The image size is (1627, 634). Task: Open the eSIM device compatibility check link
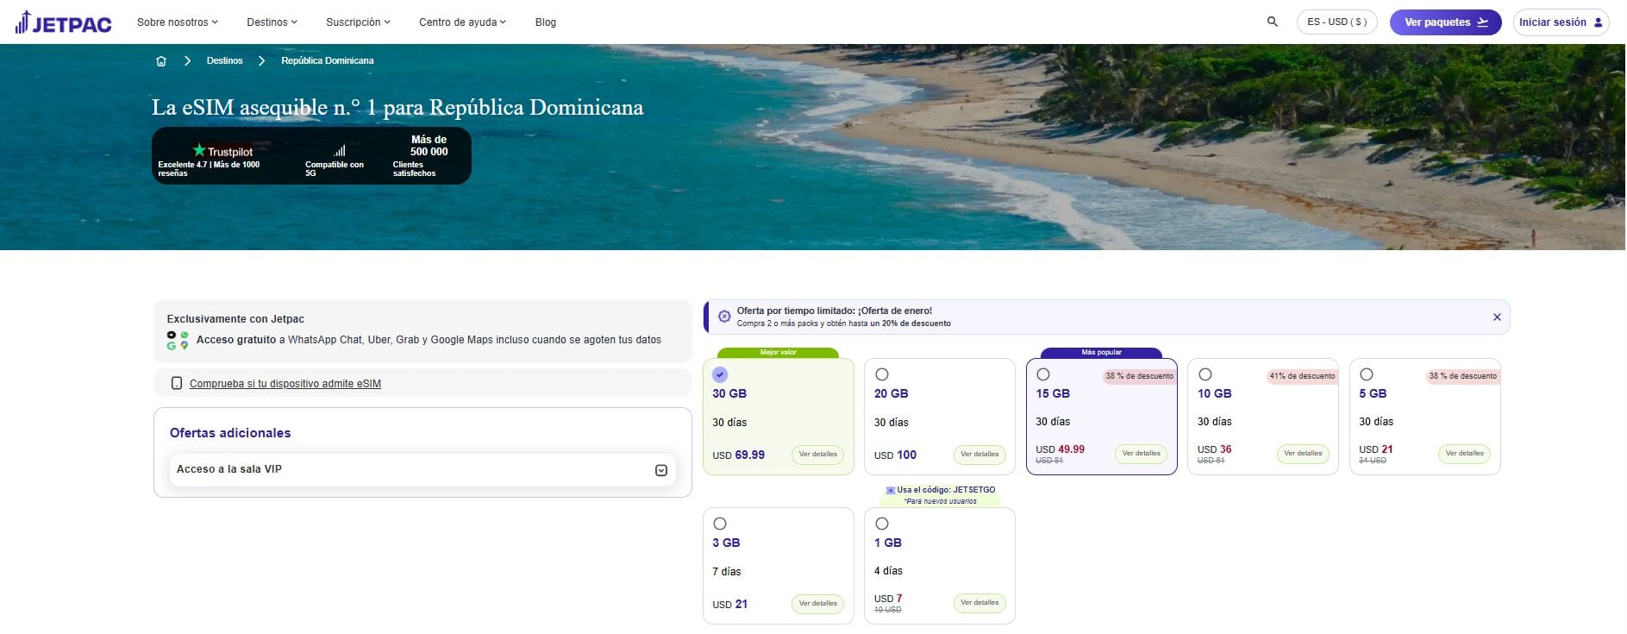285,384
